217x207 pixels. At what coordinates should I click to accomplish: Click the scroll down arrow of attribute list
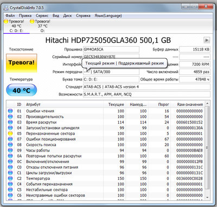click(207, 198)
